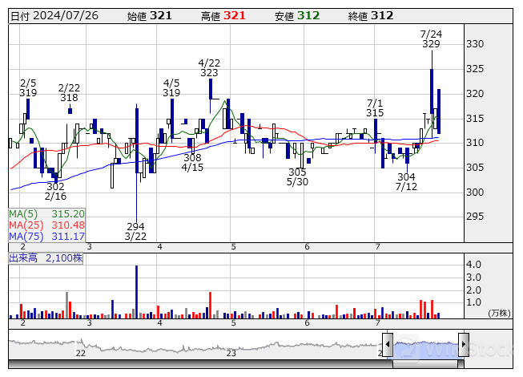The image size is (523, 377).
Task: Click the overview chart near year 22
Action: (x=80, y=347)
